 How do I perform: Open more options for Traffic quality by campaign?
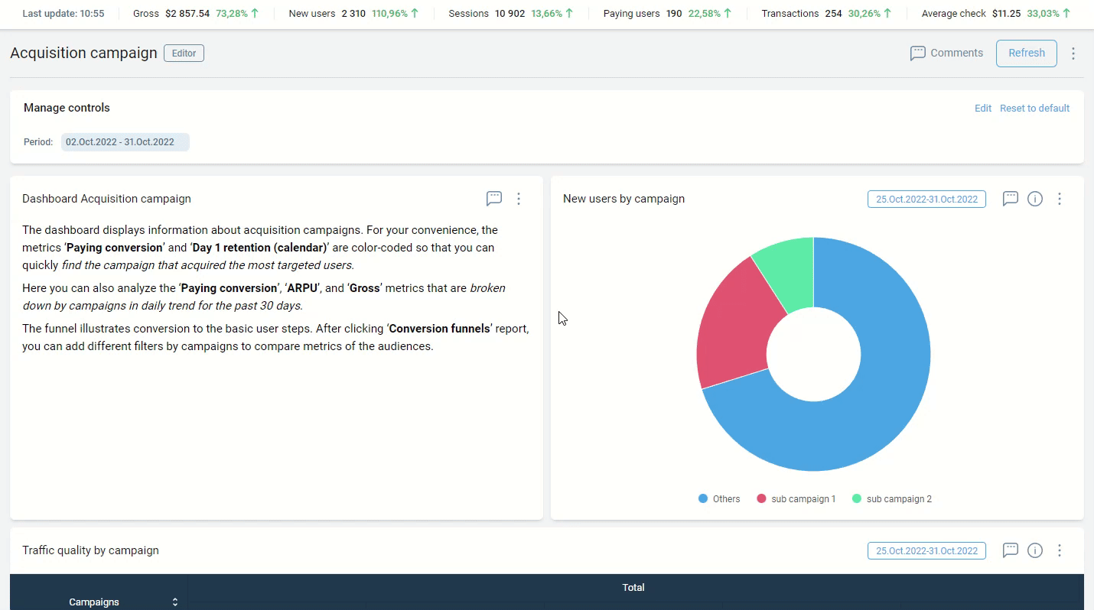pyautogui.click(x=1060, y=550)
